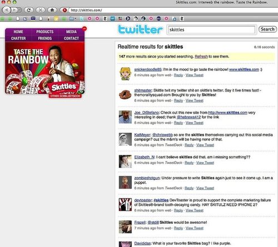Open the Twitter bird bookmark in bookmarks bar
Image resolution: width=278 pixels, height=247 pixels.
click(82, 18)
